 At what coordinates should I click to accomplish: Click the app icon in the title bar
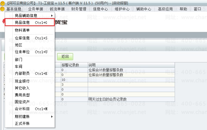click(x=2, y=3)
